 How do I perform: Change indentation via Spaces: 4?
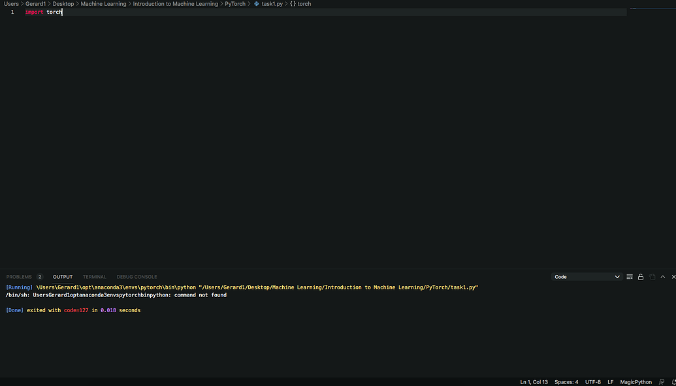tap(566, 382)
